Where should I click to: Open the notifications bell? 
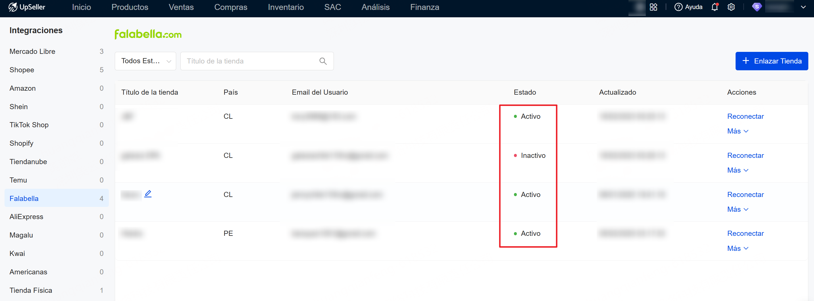click(715, 7)
